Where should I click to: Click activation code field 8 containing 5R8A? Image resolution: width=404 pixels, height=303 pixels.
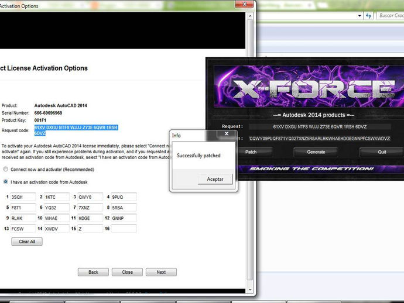[x=124, y=208]
